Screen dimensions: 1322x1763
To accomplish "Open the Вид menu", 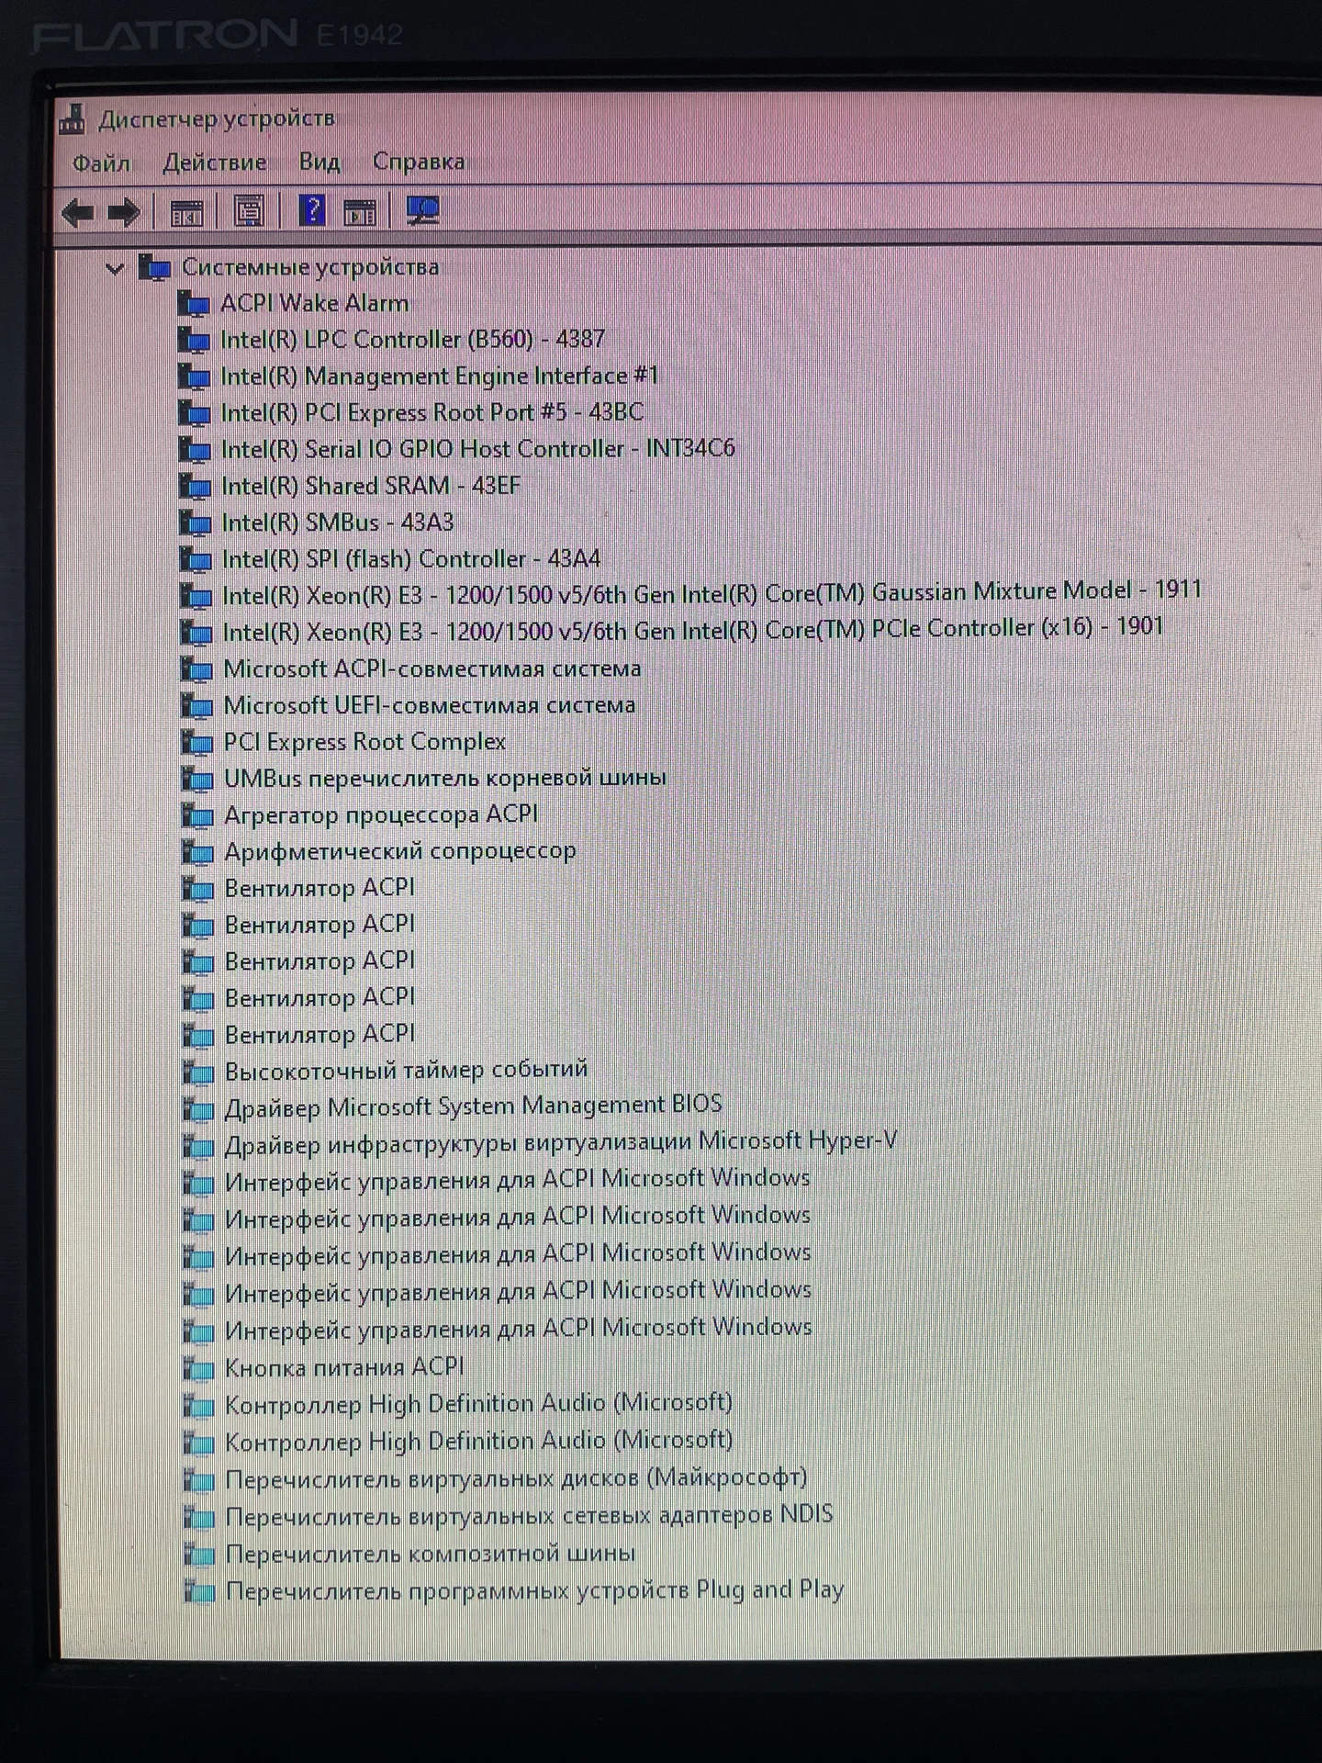I will coord(319,162).
